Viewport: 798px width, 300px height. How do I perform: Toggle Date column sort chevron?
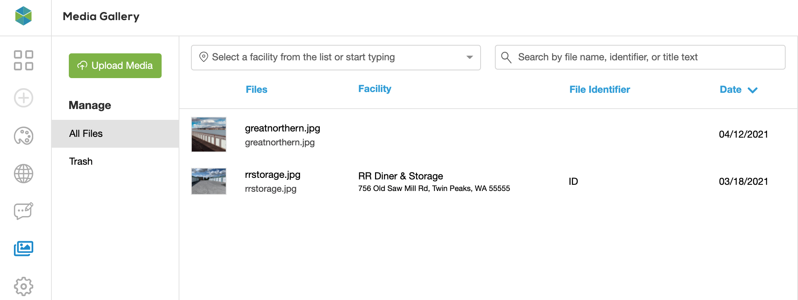[752, 90]
